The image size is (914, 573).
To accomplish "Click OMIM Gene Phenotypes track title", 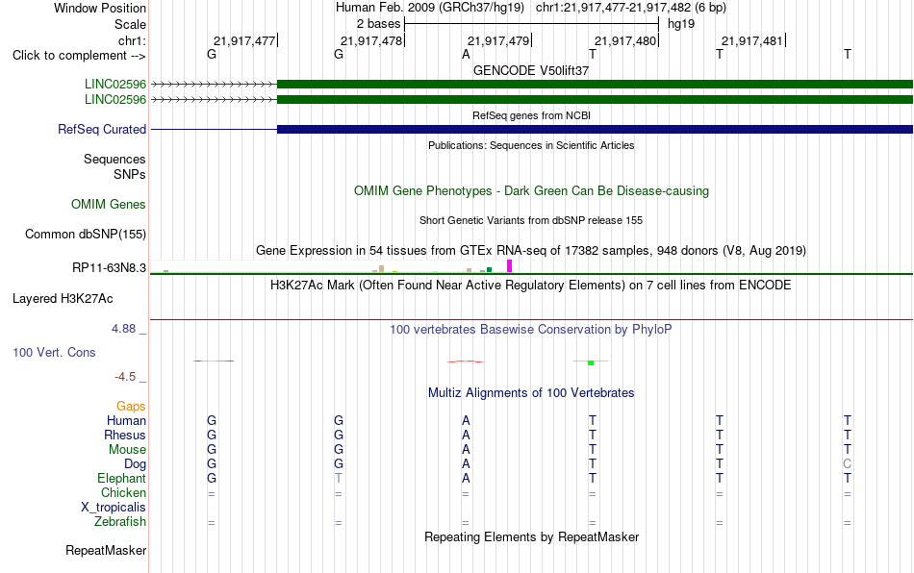I will click(532, 191).
